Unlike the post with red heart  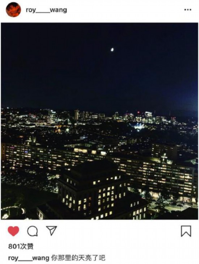tap(13, 231)
